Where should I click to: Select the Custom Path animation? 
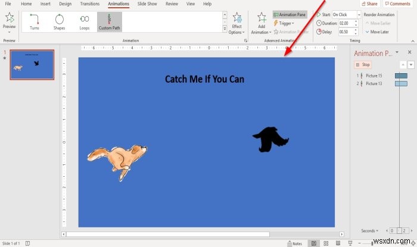click(x=109, y=22)
